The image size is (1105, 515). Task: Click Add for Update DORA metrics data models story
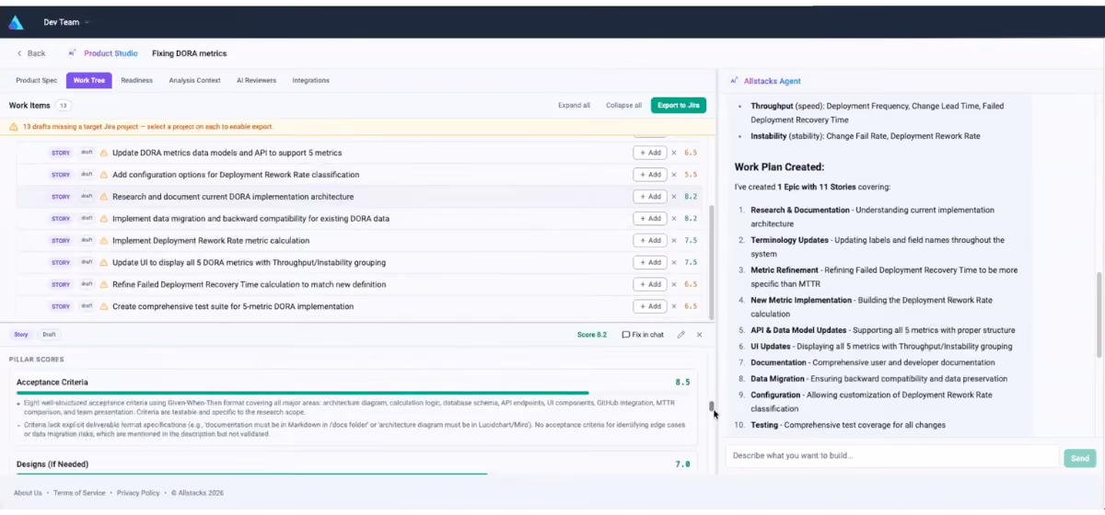click(649, 153)
